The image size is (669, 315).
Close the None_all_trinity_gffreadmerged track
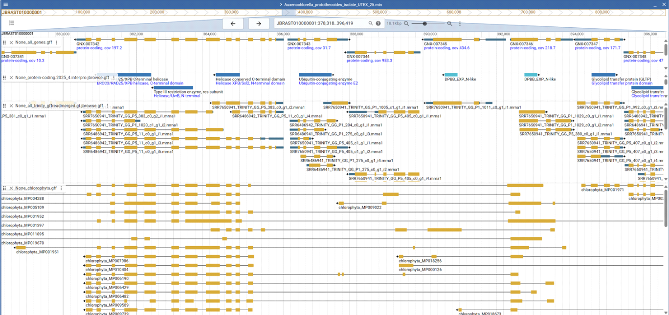(x=11, y=106)
